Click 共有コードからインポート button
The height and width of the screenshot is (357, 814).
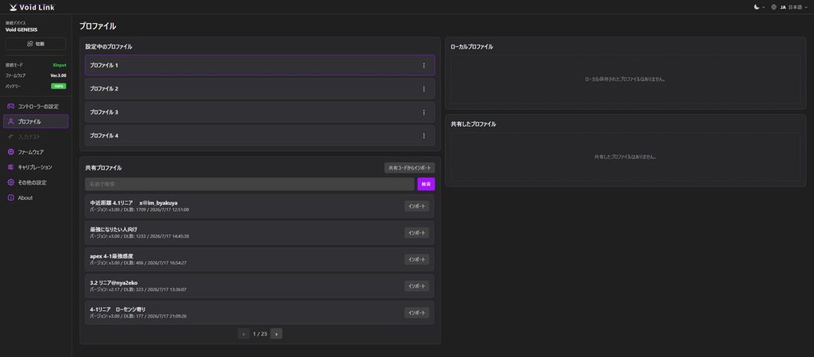click(x=409, y=168)
